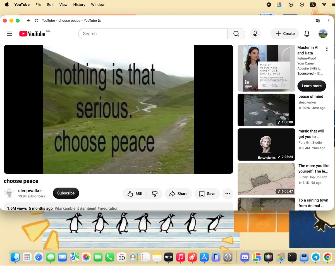Open the peace of mind video thumbnail
This screenshot has height=266, width=335.
click(266, 110)
